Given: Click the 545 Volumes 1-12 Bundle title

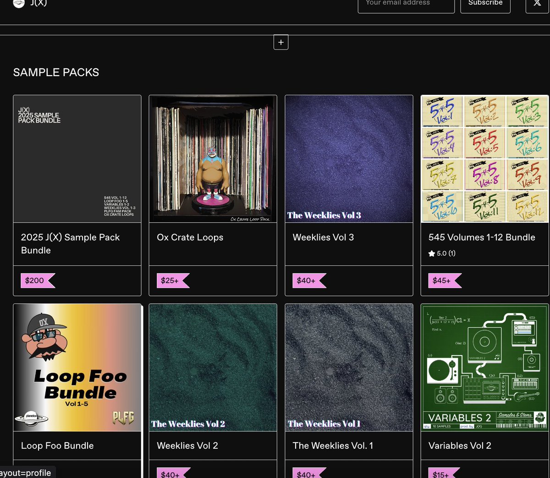Looking at the screenshot, I should [482, 237].
